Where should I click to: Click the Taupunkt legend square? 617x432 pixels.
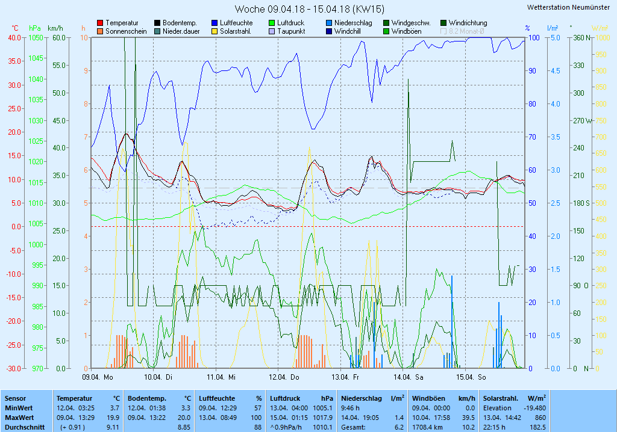click(272, 31)
